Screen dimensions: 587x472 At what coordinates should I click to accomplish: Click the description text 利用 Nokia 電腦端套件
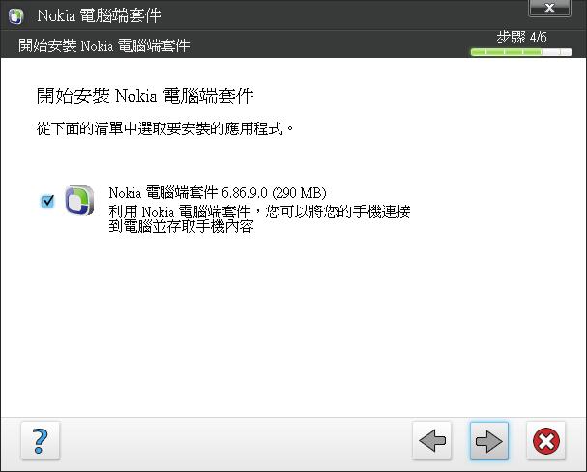click(x=180, y=212)
